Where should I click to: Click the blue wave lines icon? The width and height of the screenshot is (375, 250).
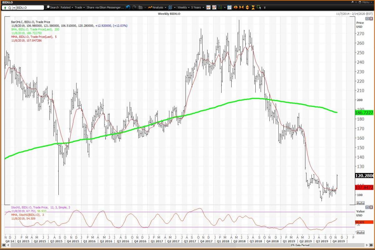tap(170, 7)
